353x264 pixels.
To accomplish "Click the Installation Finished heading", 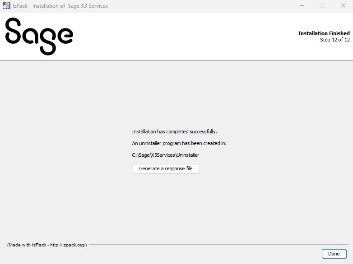I will click(324, 33).
